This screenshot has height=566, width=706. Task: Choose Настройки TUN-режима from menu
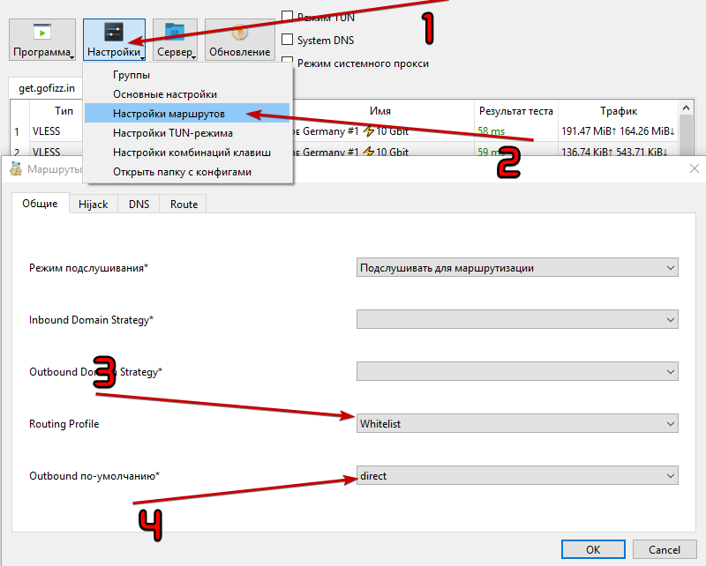172,133
